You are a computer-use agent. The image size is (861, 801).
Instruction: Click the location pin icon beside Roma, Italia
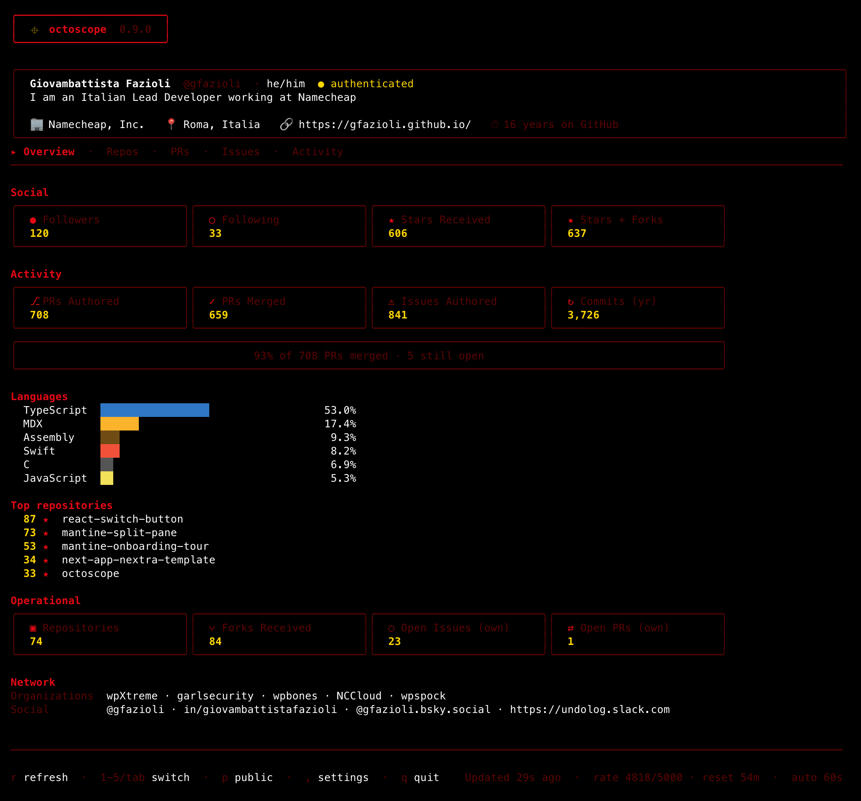[171, 124]
